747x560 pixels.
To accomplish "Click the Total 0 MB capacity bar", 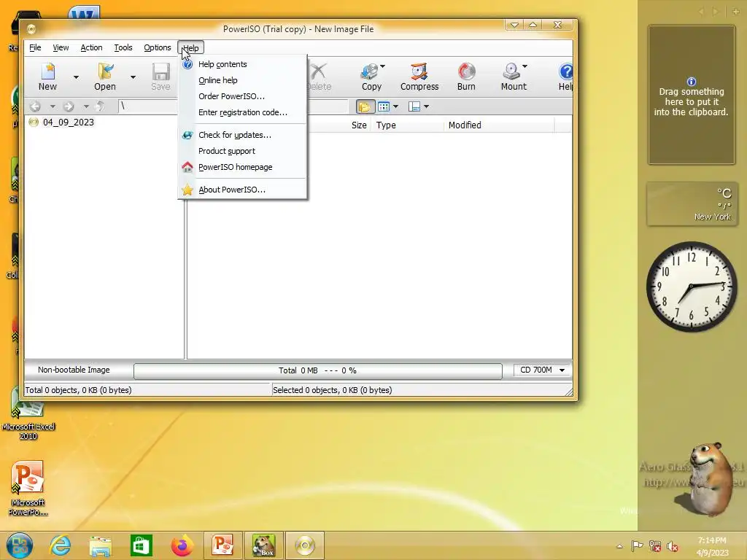I will (318, 370).
